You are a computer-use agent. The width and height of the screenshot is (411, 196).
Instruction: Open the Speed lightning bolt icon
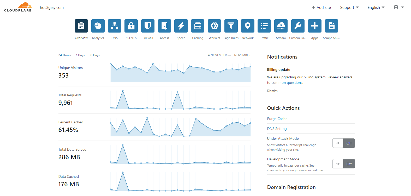tap(181, 26)
